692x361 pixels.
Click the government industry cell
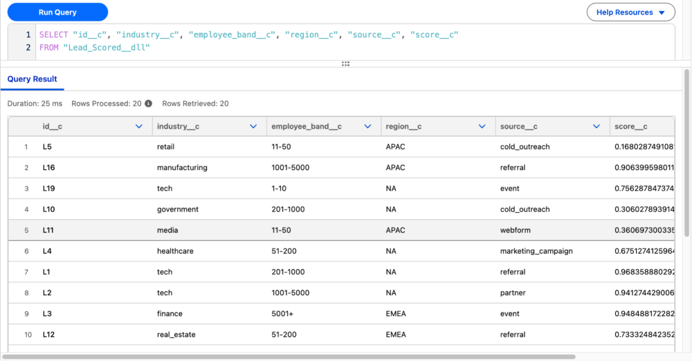209,209
